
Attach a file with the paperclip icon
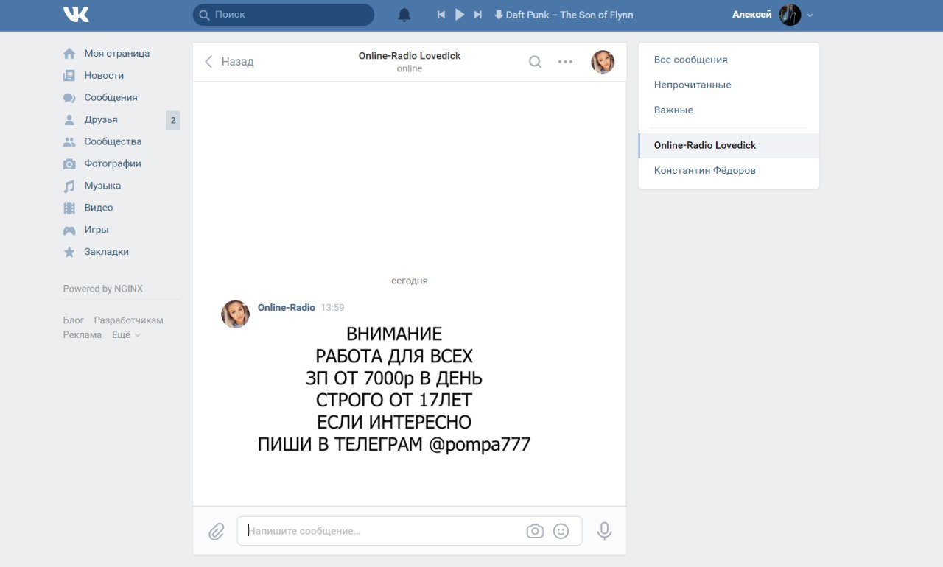pos(216,531)
